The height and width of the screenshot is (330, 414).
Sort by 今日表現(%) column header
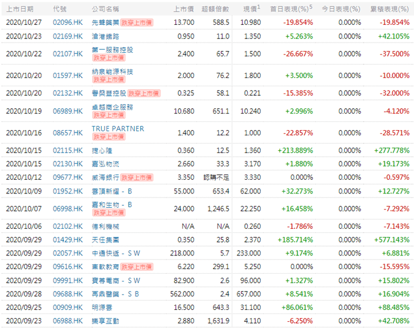341,9
